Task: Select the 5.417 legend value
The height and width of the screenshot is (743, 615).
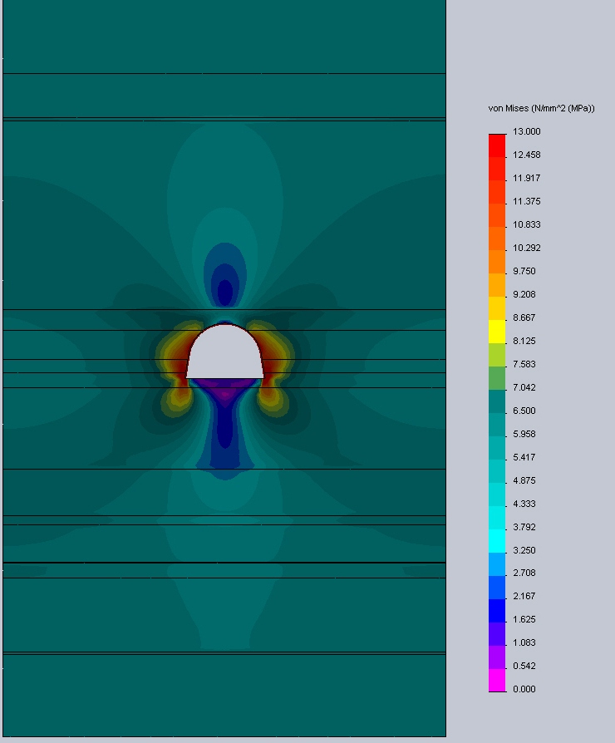Action: tap(524, 457)
